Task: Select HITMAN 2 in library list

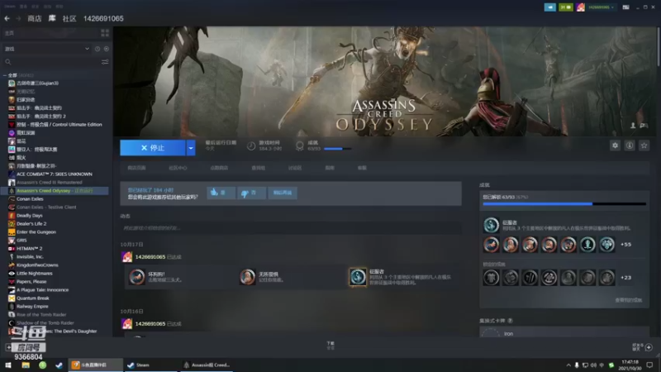Action: point(29,249)
